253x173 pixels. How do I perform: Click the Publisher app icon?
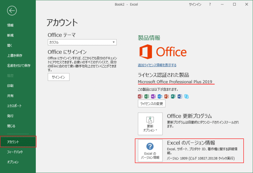coord(173,96)
